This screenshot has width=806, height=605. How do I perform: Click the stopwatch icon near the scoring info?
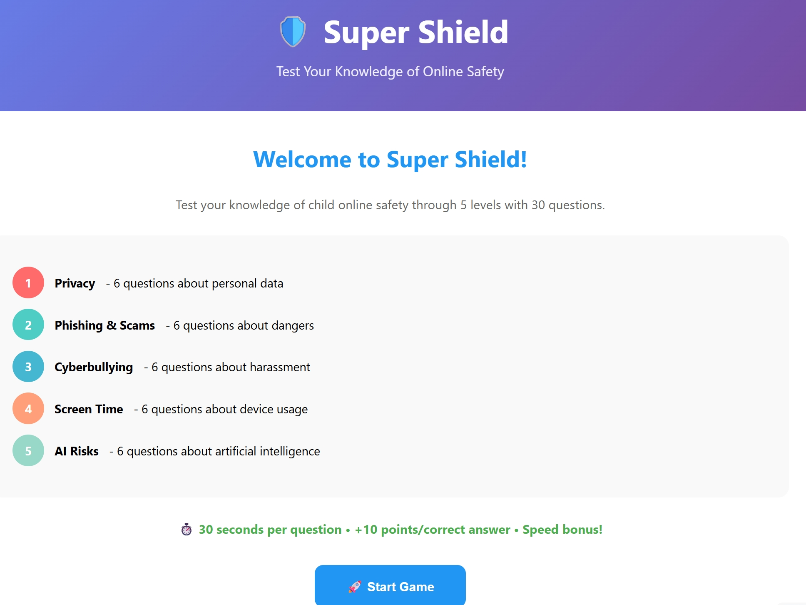(x=187, y=530)
